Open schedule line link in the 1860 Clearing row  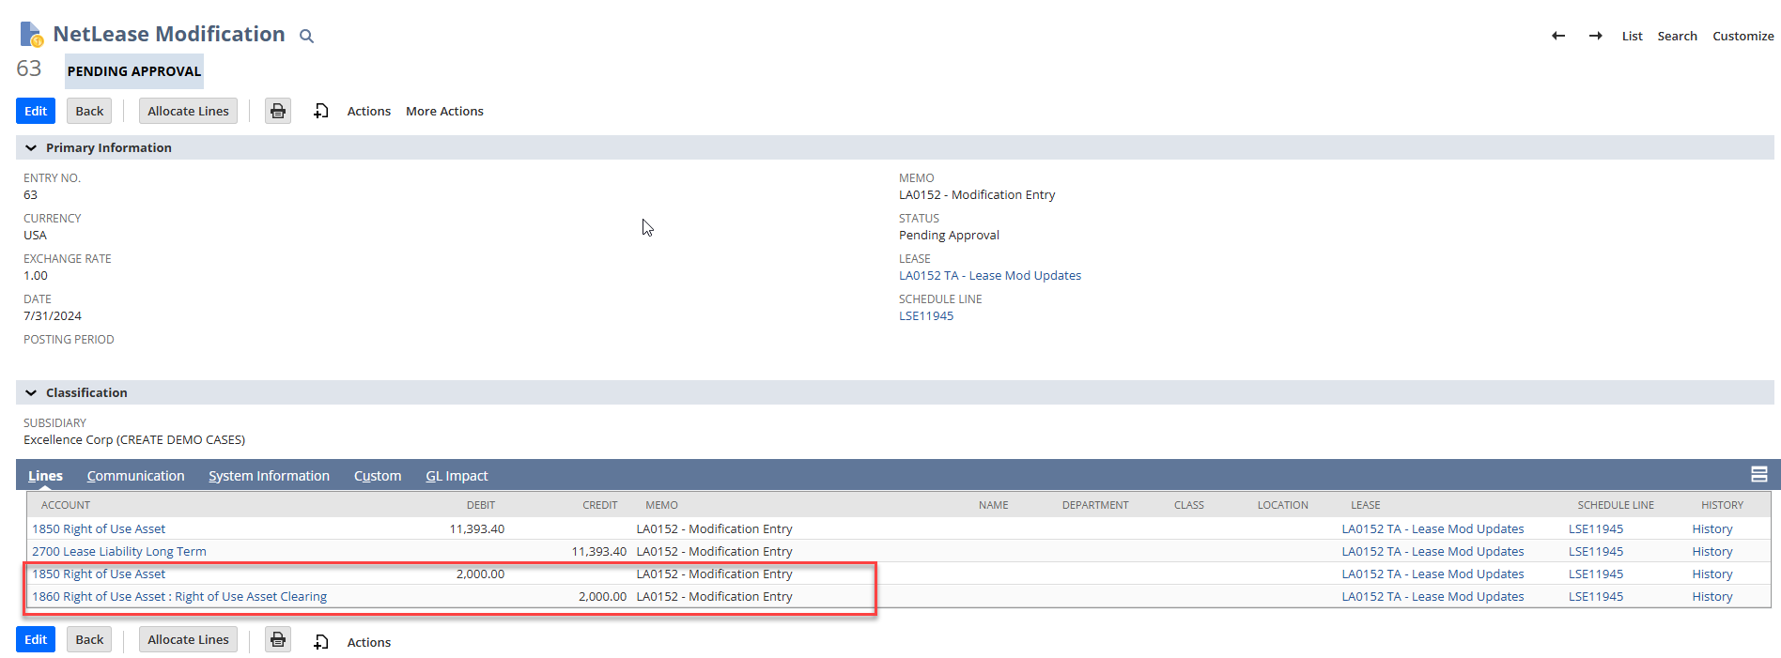point(1596,596)
